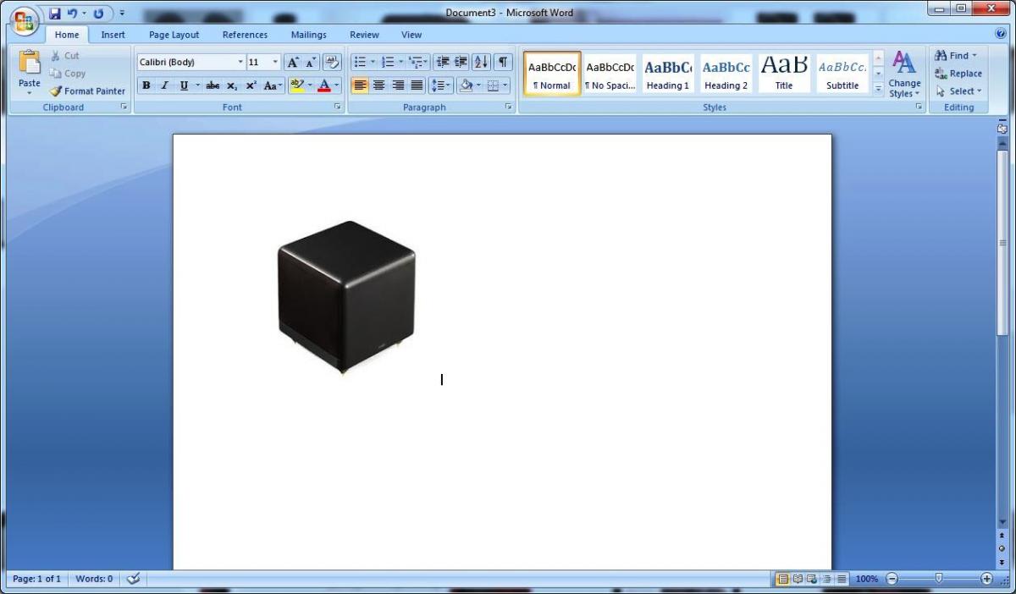Image resolution: width=1016 pixels, height=594 pixels.
Task: Apply Subscript formatting icon
Action: 232,85
